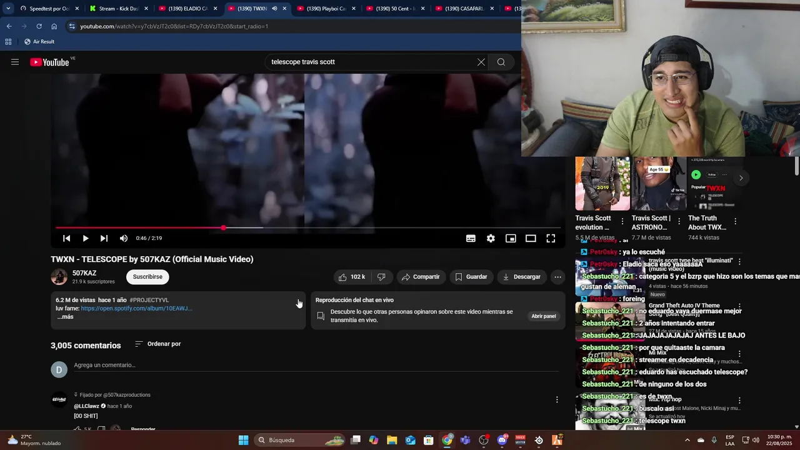Subscribe to 507KAZ channel
This screenshot has height=450, width=800.
[147, 277]
